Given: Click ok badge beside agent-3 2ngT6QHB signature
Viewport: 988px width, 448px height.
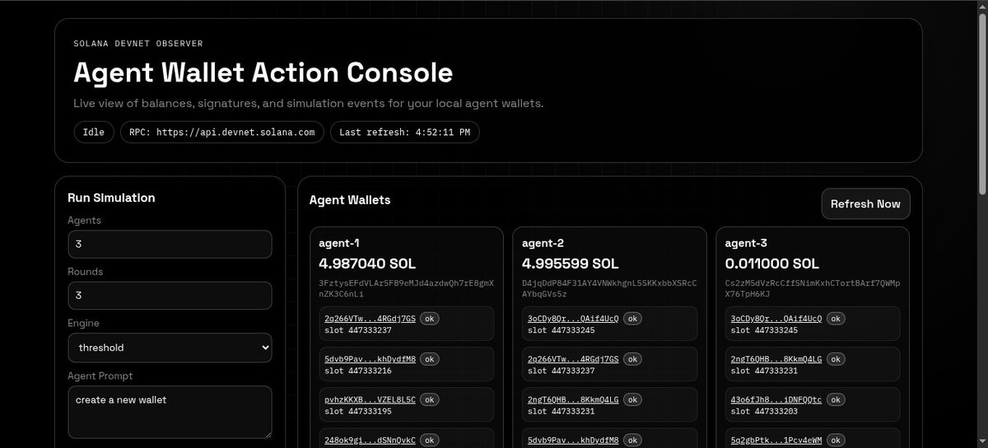Looking at the screenshot, I should pos(837,358).
